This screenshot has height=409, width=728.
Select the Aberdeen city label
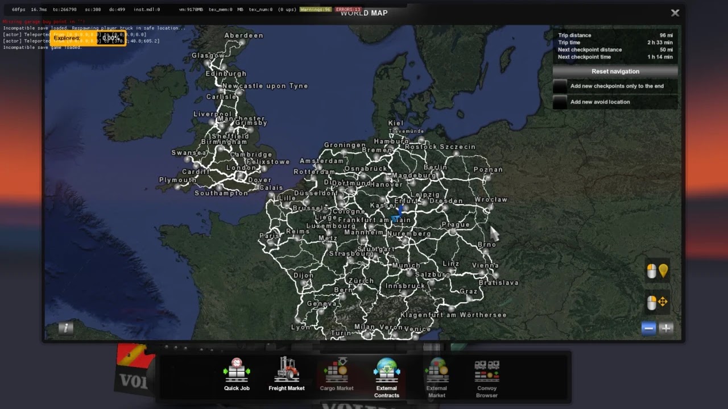click(244, 35)
